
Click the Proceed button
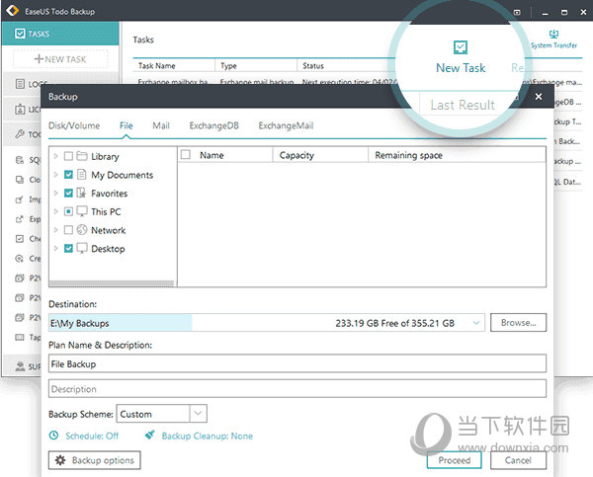455,460
